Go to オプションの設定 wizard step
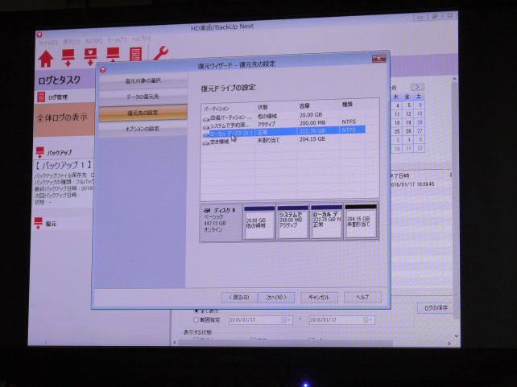 [143, 129]
